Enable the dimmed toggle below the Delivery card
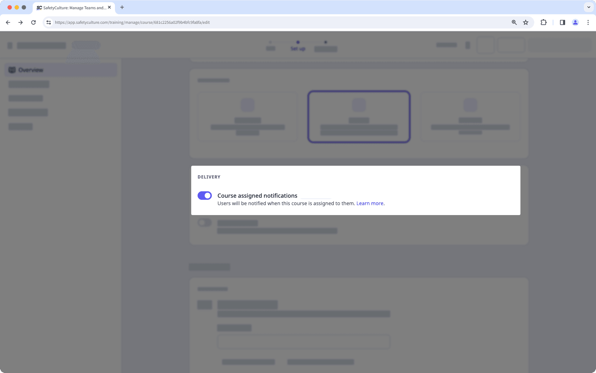596x373 pixels. point(205,223)
